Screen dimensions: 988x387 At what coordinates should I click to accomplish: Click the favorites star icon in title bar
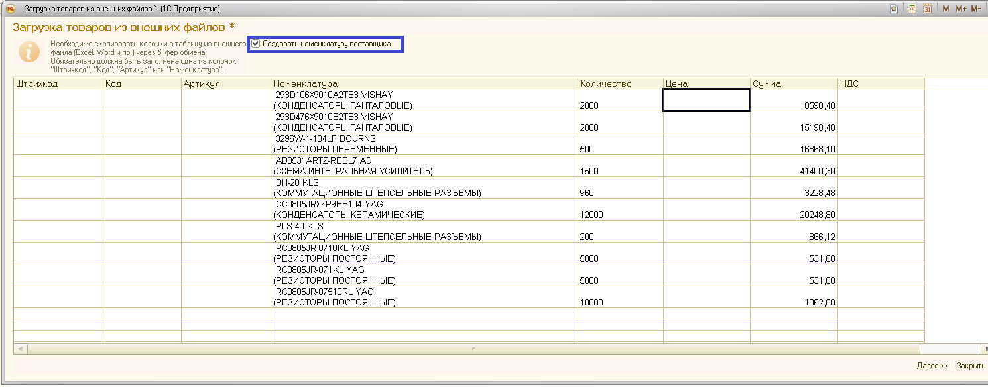[x=895, y=9]
